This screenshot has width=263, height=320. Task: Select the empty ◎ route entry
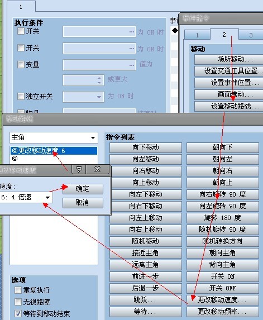click(54, 159)
